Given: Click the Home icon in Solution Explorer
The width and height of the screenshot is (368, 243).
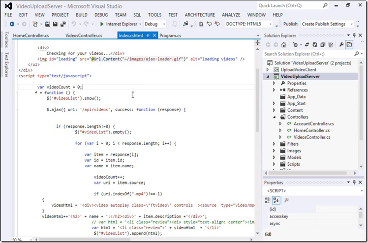Looking at the screenshot, I should click(x=284, y=45).
